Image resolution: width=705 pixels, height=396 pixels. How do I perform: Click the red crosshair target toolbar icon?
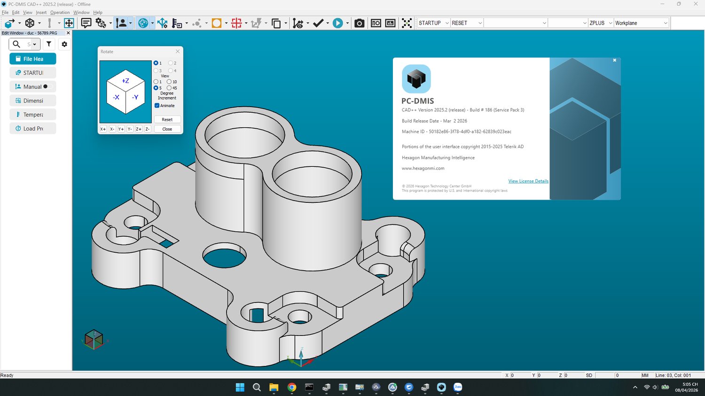click(236, 23)
